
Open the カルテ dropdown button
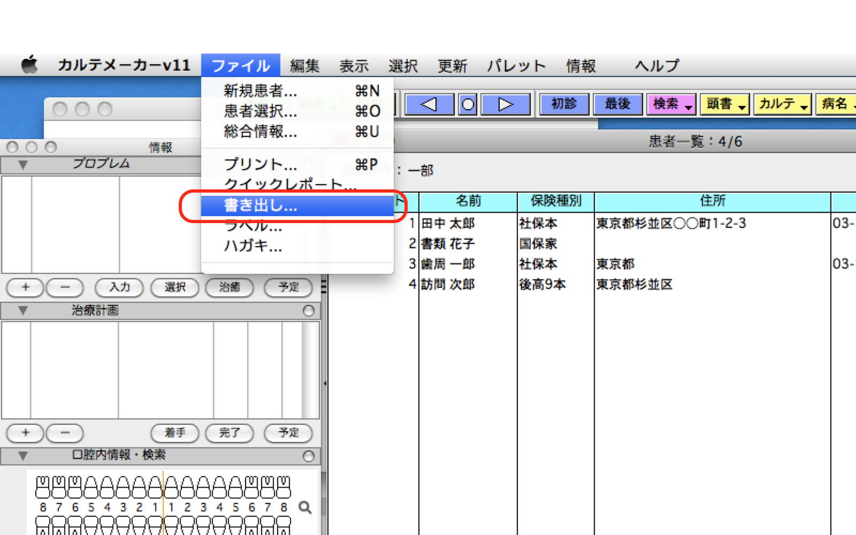tap(782, 104)
